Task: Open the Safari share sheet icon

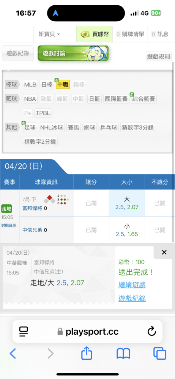Action: [x=87, y=353]
